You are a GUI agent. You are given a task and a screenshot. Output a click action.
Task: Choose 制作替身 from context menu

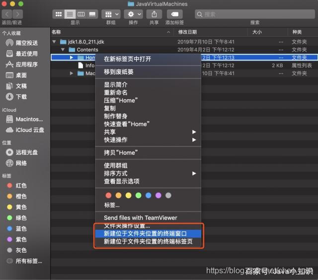coord(148,116)
